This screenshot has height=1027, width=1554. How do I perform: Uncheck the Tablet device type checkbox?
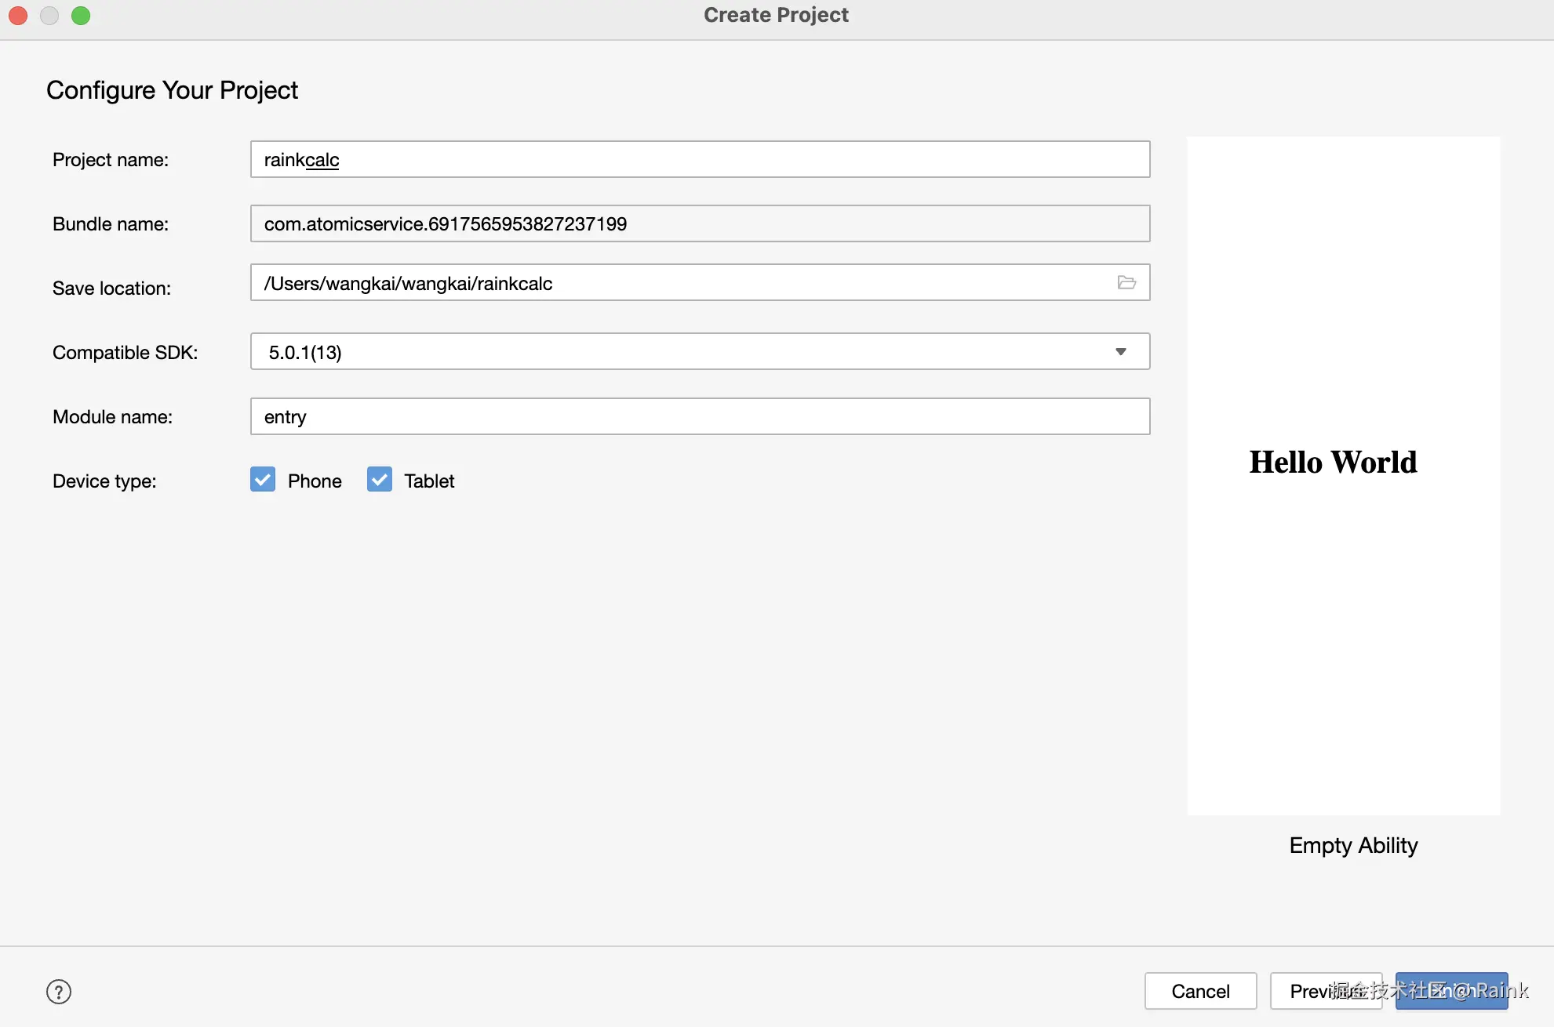(380, 480)
